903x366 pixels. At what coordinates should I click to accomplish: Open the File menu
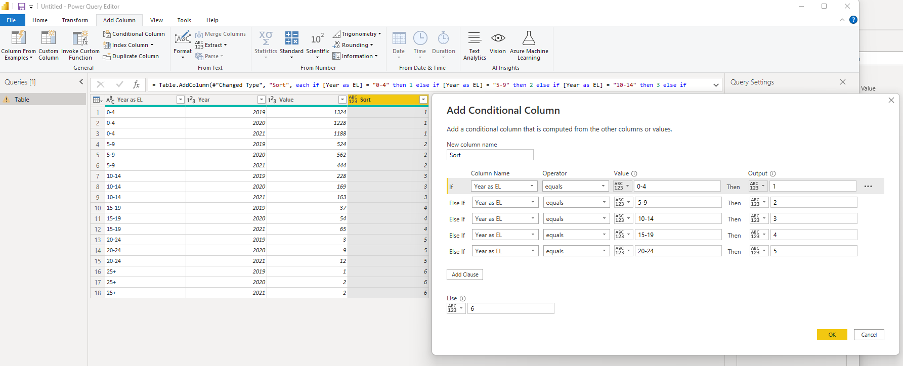pos(11,20)
